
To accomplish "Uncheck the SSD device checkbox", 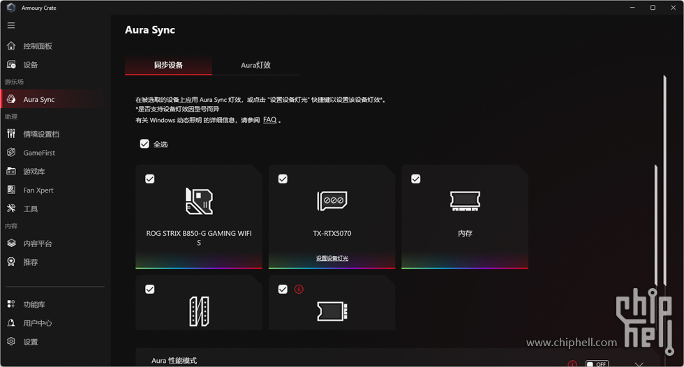I will pos(283,289).
